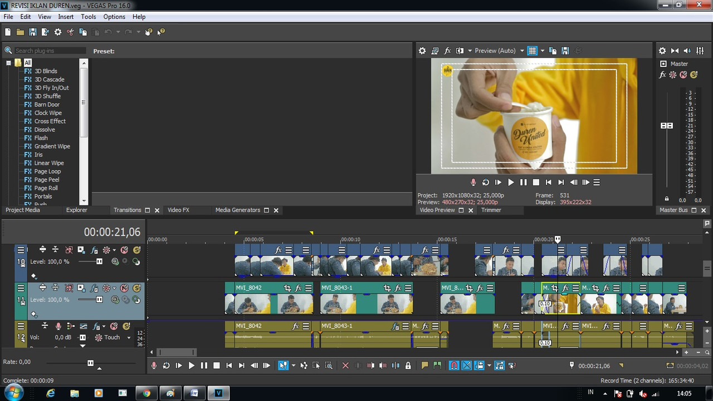Save preview snapshot to file
This screenshot has width=713, height=401.
pos(565,51)
